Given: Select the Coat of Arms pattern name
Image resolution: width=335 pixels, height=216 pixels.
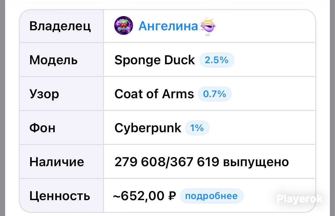Looking at the screenshot, I should click(x=154, y=94).
